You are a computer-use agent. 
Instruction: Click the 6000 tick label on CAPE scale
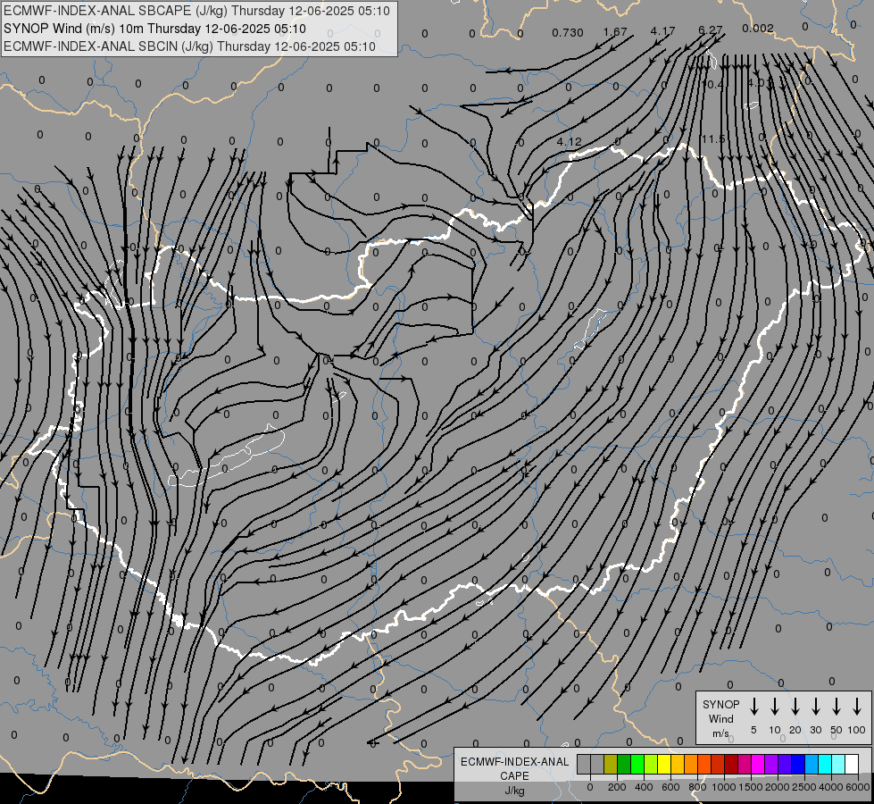click(x=858, y=787)
